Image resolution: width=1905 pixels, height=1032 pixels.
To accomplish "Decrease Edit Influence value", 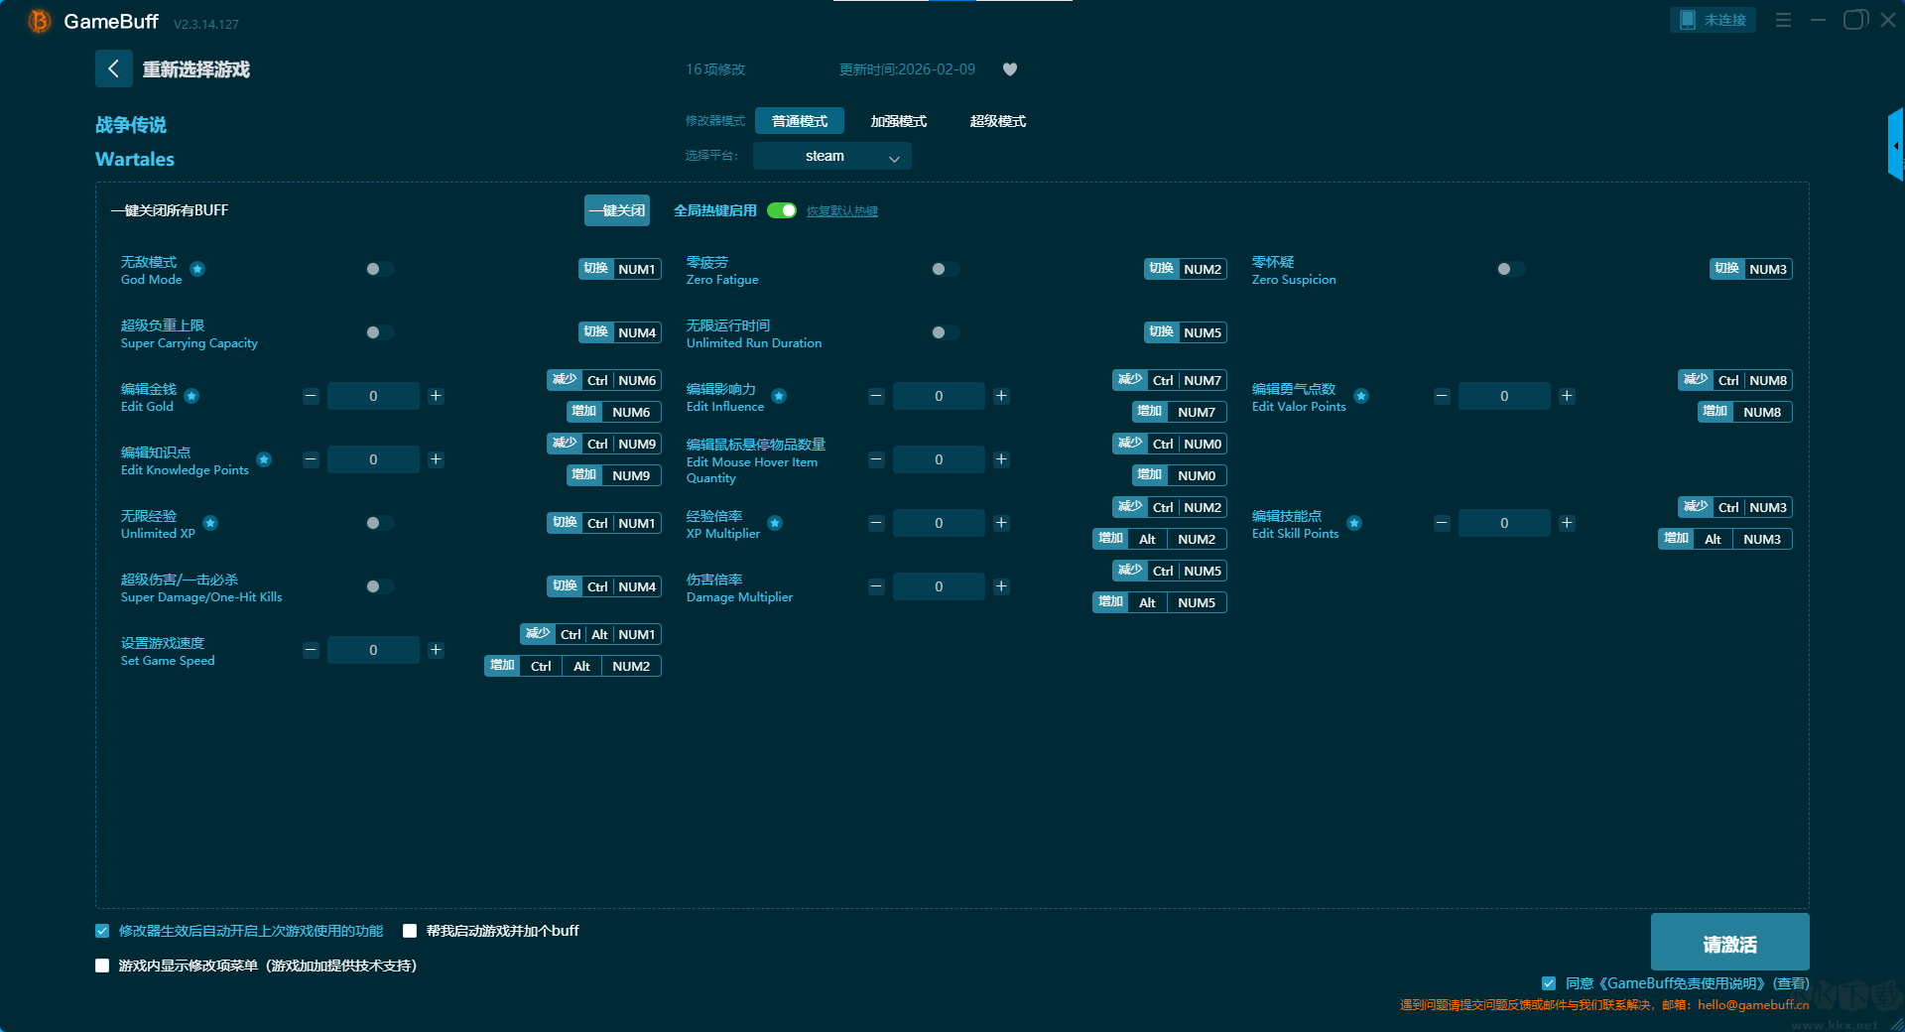I will (x=876, y=396).
